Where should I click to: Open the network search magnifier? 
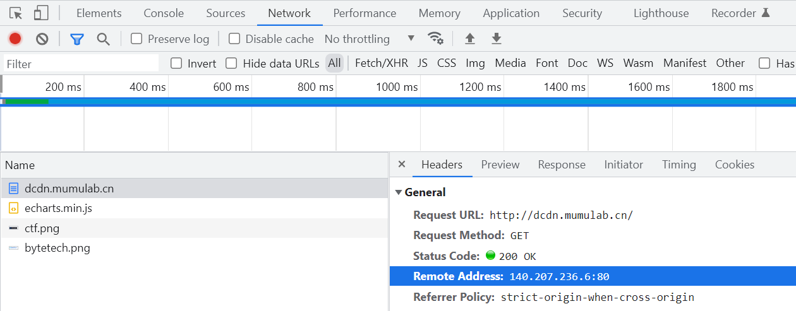(x=104, y=39)
